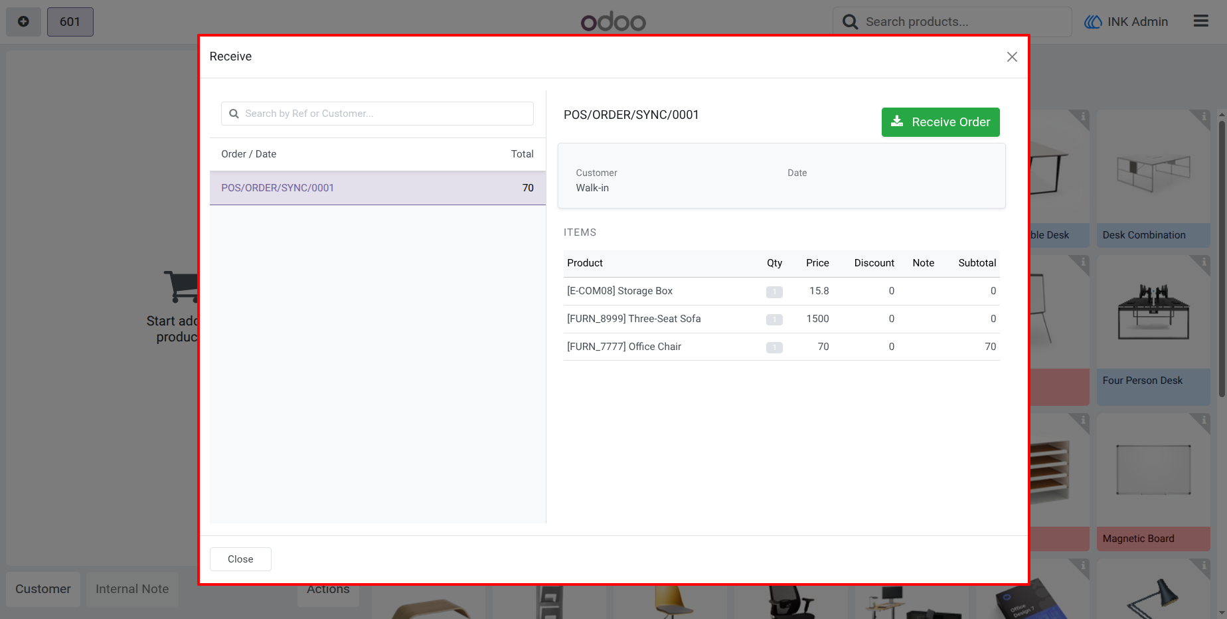Viewport: 1227px width, 619px height.
Task: Click the Customer button below the cart
Action: (43, 589)
